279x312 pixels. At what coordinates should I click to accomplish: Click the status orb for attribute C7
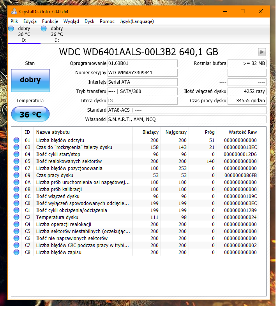point(16,245)
